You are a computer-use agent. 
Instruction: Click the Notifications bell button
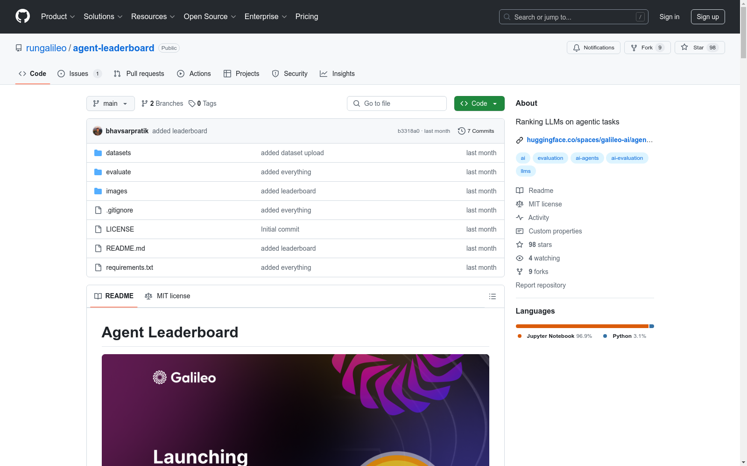593,48
